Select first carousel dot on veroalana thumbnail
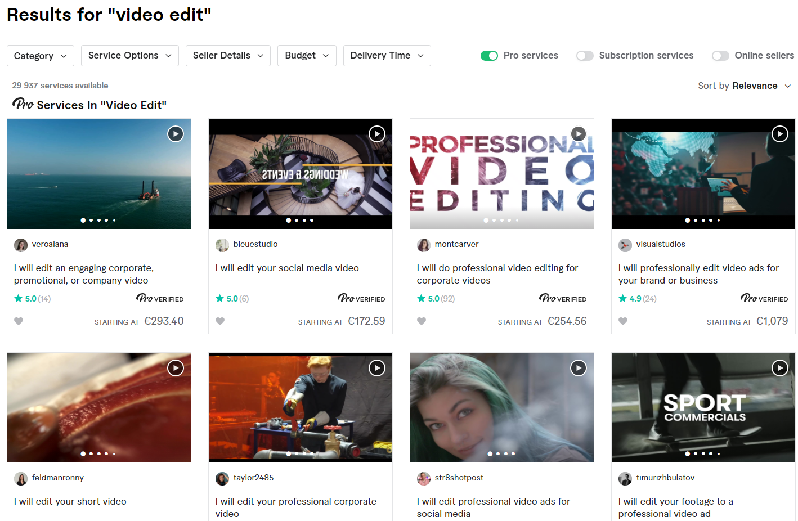Image resolution: width=798 pixels, height=521 pixels. (83, 221)
